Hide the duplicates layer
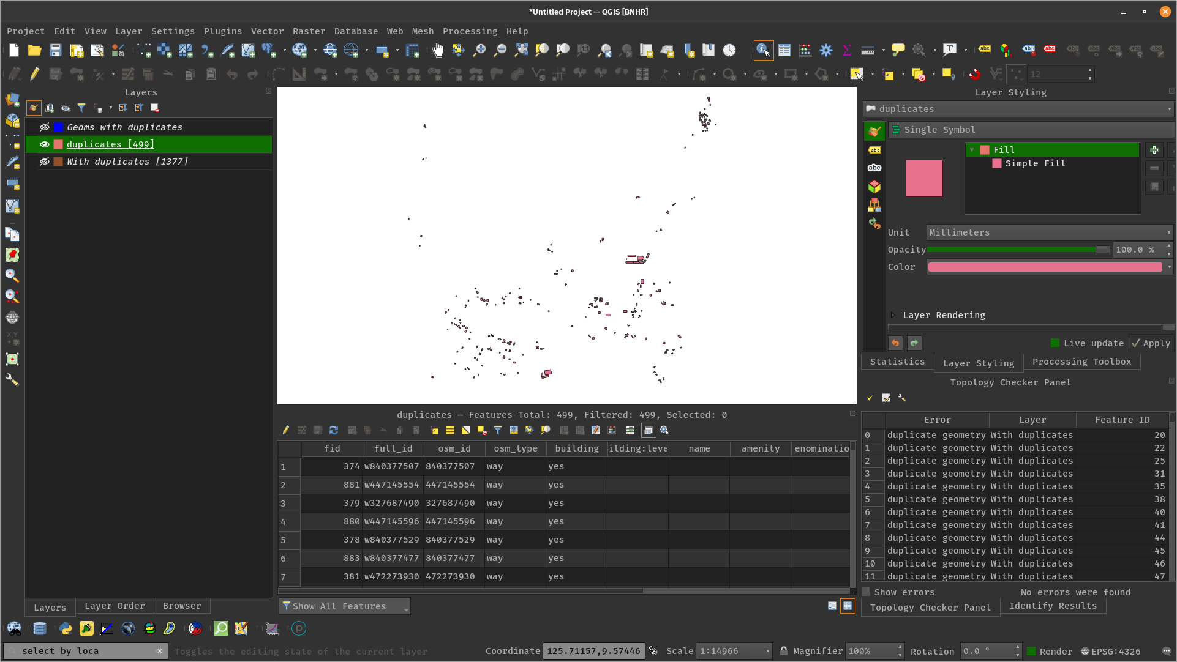Screen dimensions: 1177x662 [x=45, y=144]
